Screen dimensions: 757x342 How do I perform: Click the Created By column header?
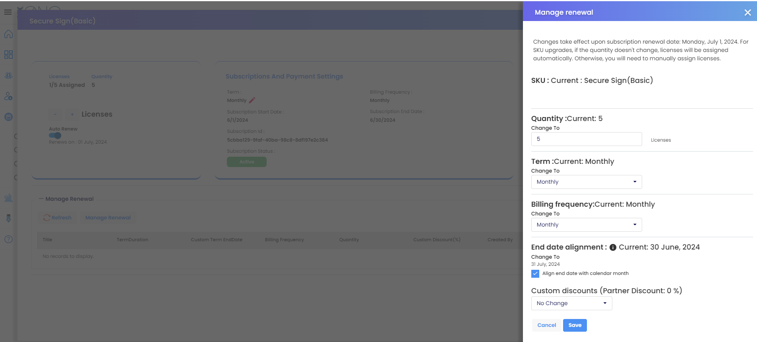coord(500,240)
